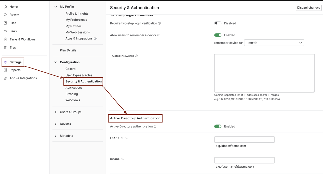Screen dimensions: 323x174
Task: Click info icon beside Trusted networks
Action: 136,56
